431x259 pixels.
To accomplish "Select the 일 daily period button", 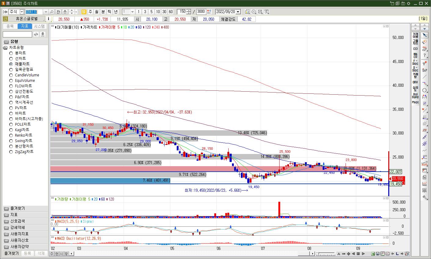I will click(84, 12).
